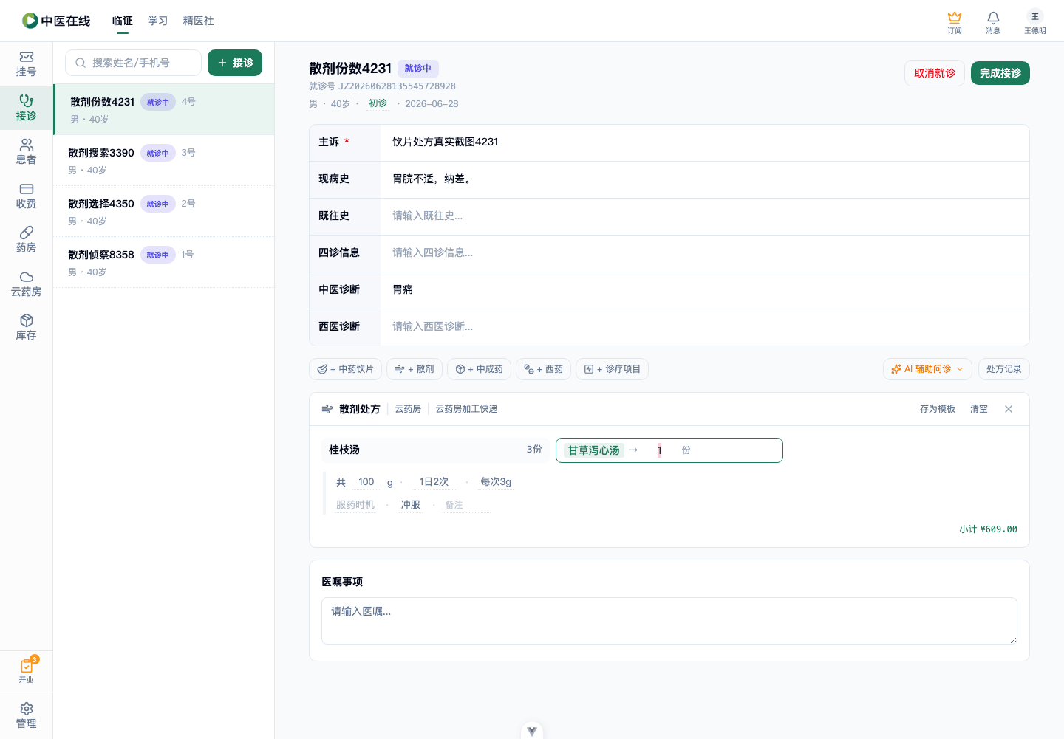Image resolution: width=1064 pixels, height=739 pixels.
Task: Switch to the 精医社 top tab
Action: point(199,21)
